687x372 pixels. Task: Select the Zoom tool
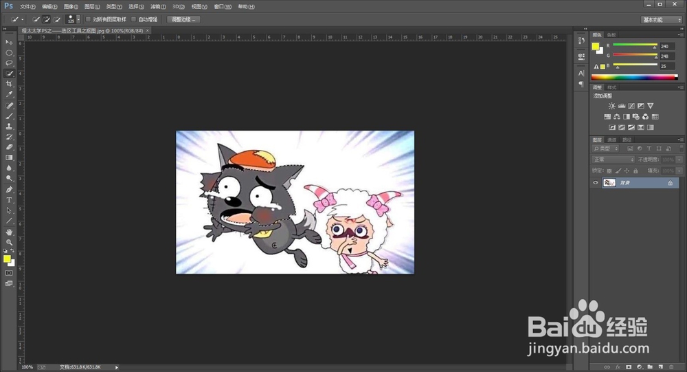click(x=9, y=242)
